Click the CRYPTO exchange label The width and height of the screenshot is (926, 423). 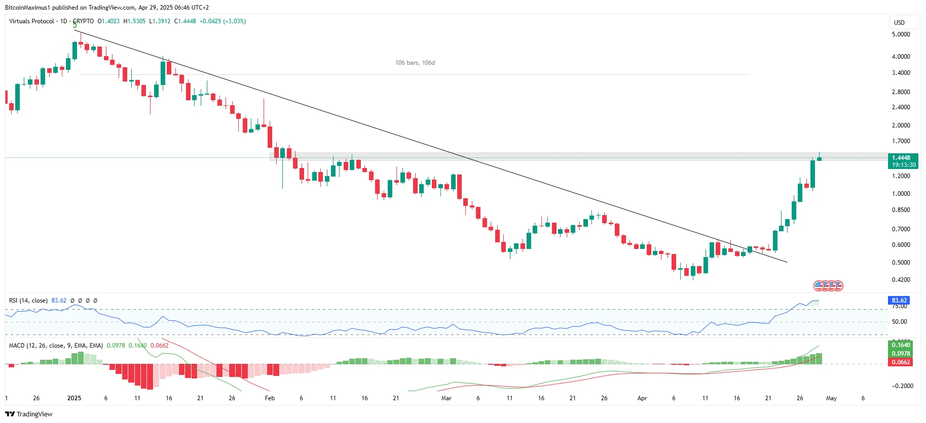[x=83, y=21]
